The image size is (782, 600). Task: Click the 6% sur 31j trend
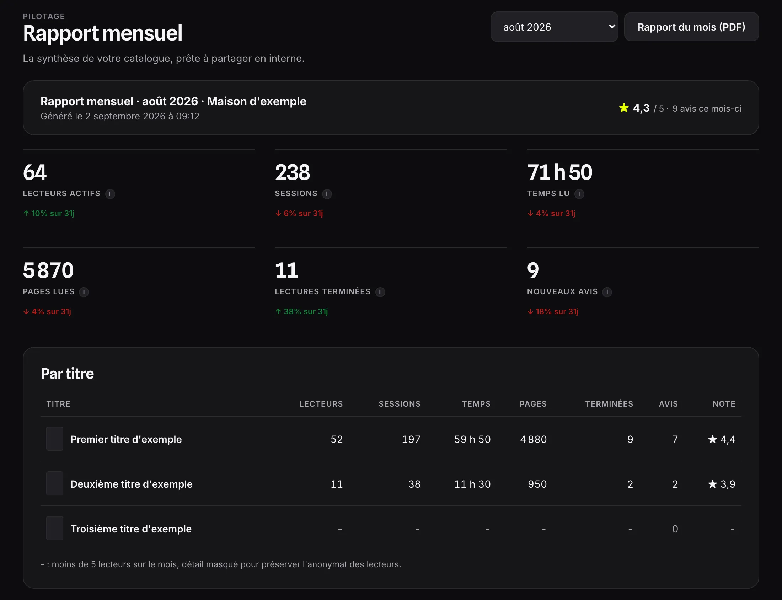[299, 214]
